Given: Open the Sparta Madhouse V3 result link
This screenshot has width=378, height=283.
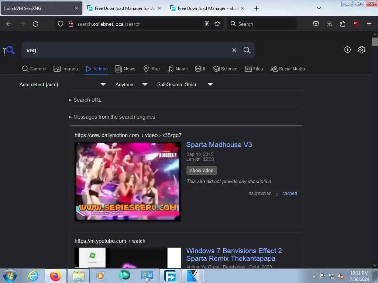Looking at the screenshot, I should click(219, 144).
